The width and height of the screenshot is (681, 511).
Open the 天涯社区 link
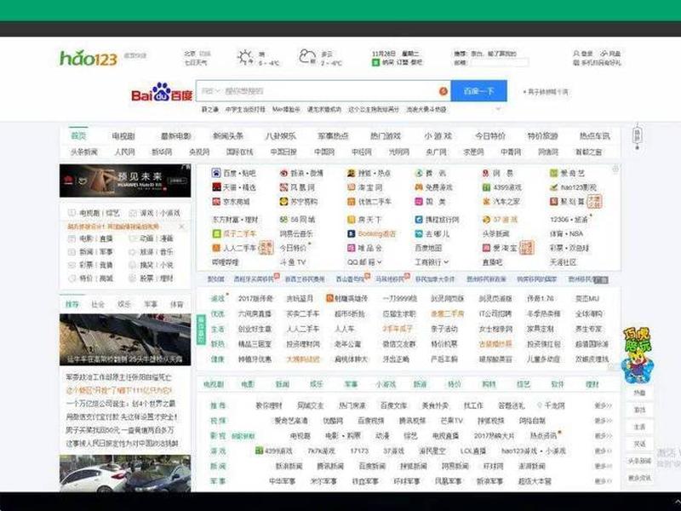pyautogui.click(x=564, y=262)
